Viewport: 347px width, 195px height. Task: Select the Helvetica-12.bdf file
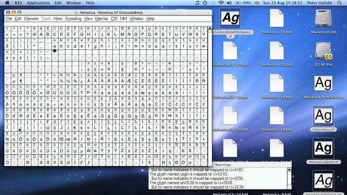click(277, 51)
